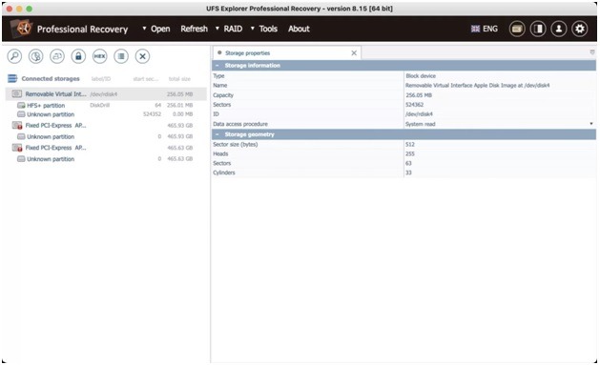
Task: Close the Storage properties tab
Action: pos(354,53)
